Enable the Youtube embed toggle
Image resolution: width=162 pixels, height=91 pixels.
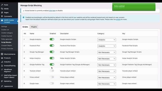tap(52, 71)
